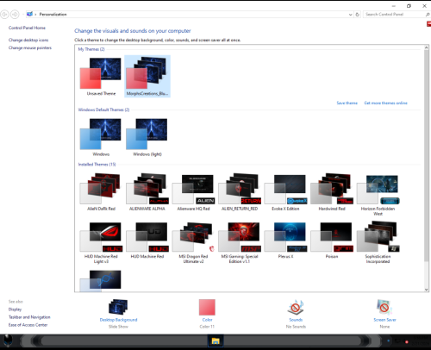Screen dimensions: 431x350
Task: Open Change mouse pointers link
Action: pos(30,47)
